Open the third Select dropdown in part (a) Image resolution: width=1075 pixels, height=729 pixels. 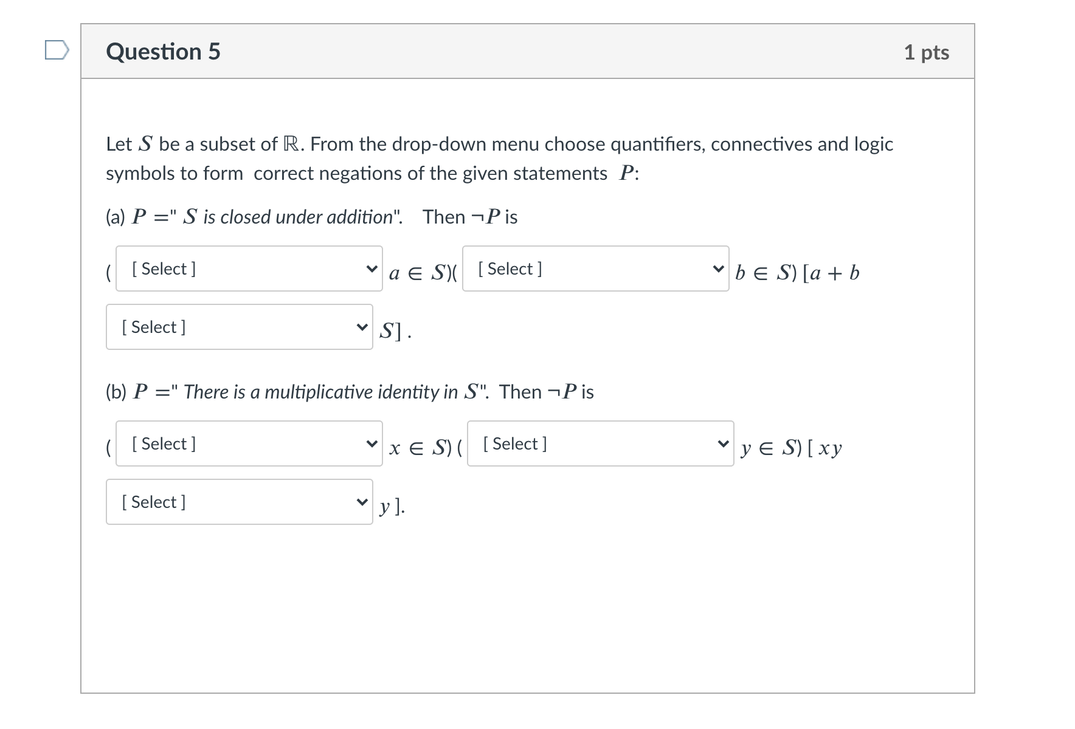point(239,327)
